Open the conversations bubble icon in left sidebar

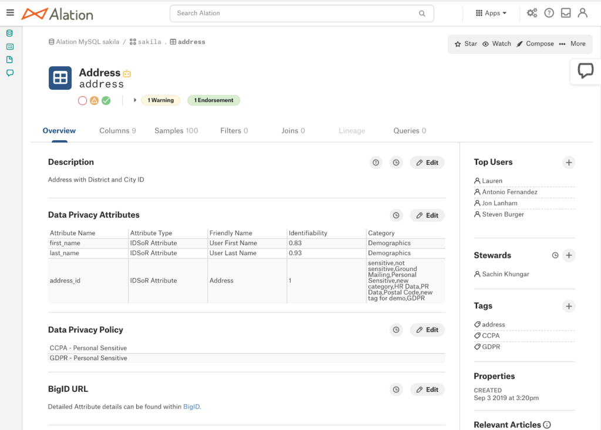9,73
